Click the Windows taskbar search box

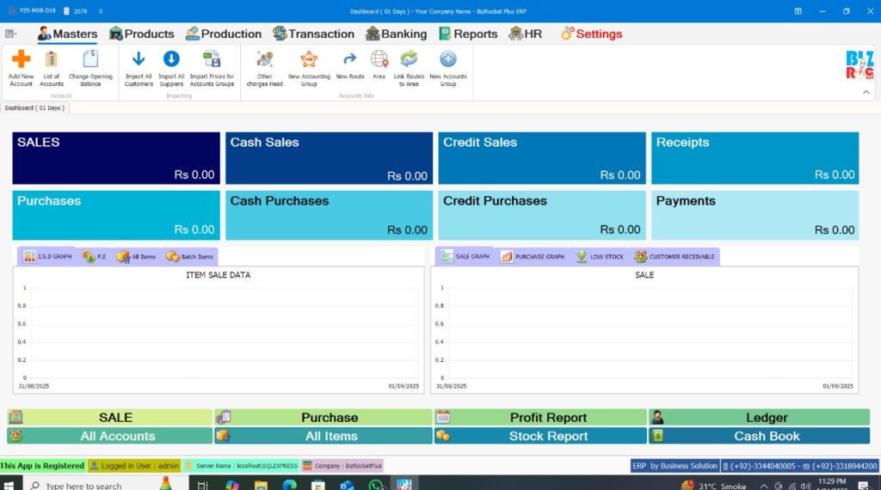(x=82, y=486)
